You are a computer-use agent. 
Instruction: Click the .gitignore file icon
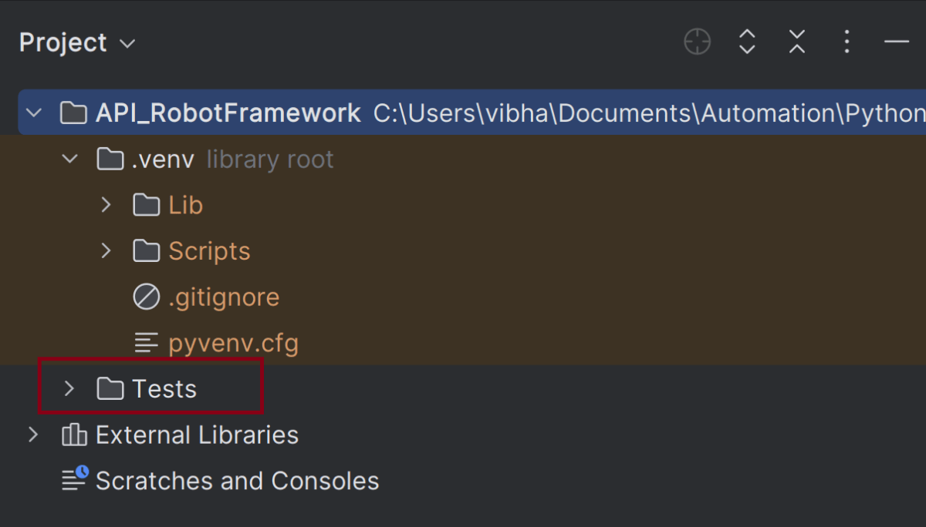click(x=146, y=297)
